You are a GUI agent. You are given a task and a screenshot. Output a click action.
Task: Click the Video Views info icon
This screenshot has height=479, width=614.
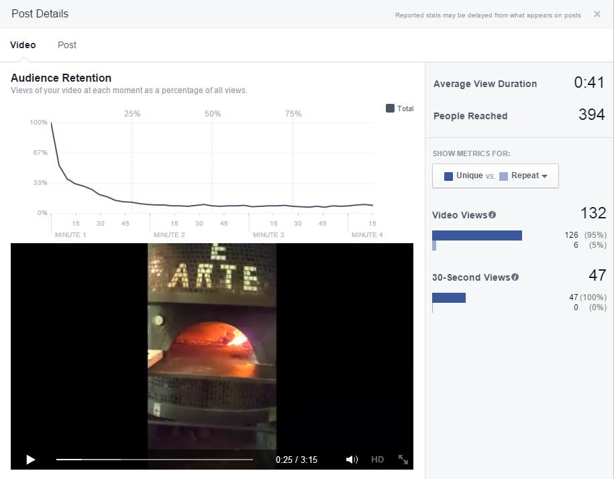493,215
